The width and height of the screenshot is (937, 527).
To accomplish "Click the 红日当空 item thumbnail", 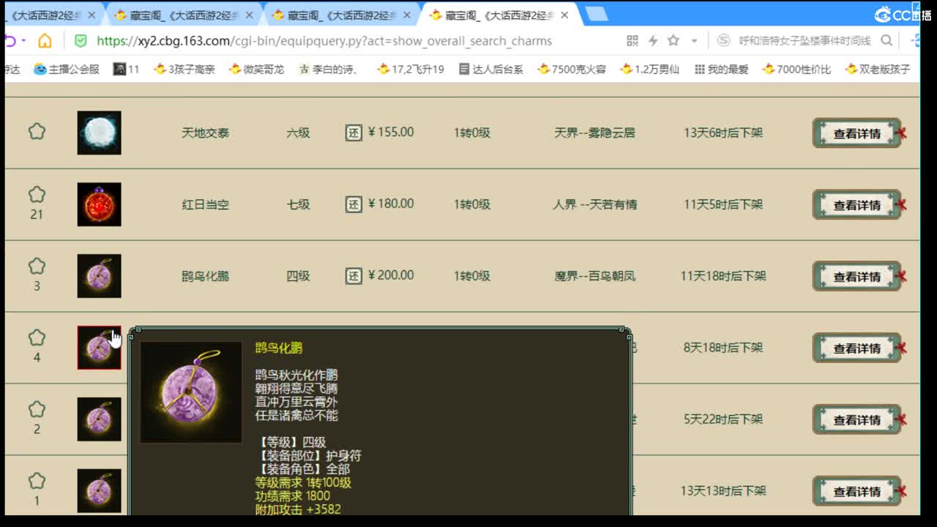I will coord(99,204).
